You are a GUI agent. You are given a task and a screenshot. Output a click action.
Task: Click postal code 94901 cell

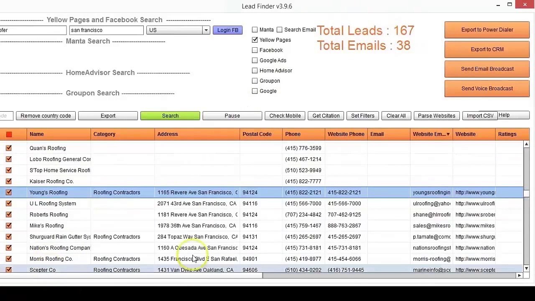[x=250, y=259]
